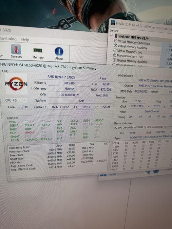Click the AMD X470 chipset field
Image resolution: width=172 pixels, height=229 pixels.
(x=155, y=86)
